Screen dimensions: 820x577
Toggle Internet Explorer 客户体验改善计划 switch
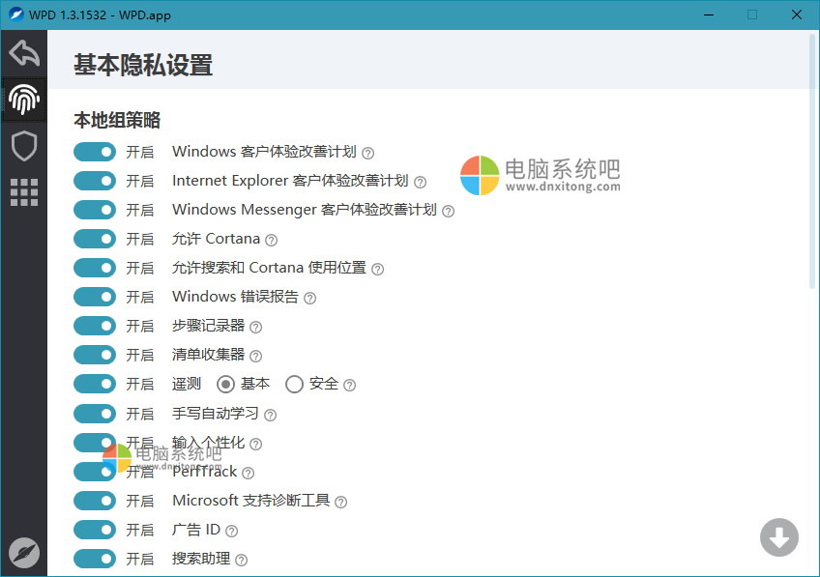pyautogui.click(x=95, y=181)
